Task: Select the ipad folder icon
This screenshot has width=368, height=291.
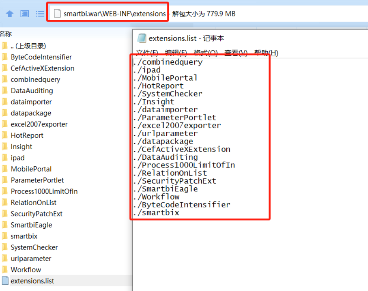Action: point(4,157)
